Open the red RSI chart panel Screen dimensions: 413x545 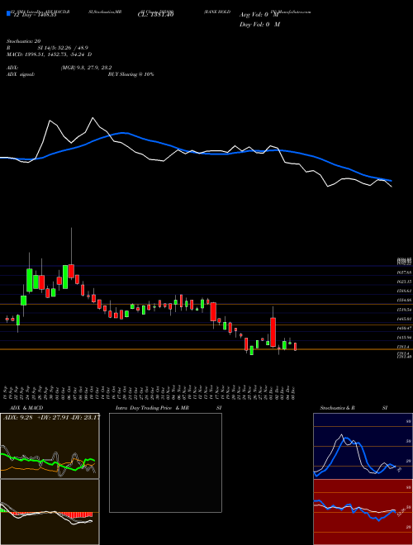click(363, 512)
